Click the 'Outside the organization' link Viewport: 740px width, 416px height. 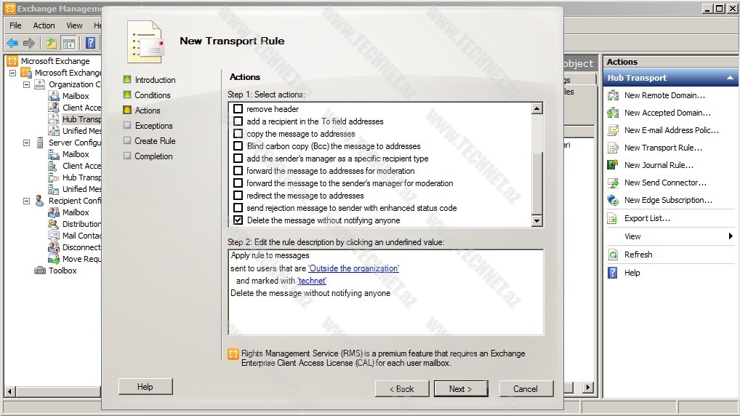click(x=353, y=268)
